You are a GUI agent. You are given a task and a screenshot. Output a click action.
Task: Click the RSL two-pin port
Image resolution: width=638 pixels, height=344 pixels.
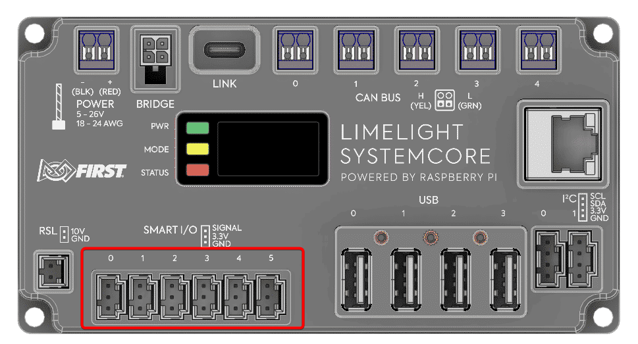[54, 271]
